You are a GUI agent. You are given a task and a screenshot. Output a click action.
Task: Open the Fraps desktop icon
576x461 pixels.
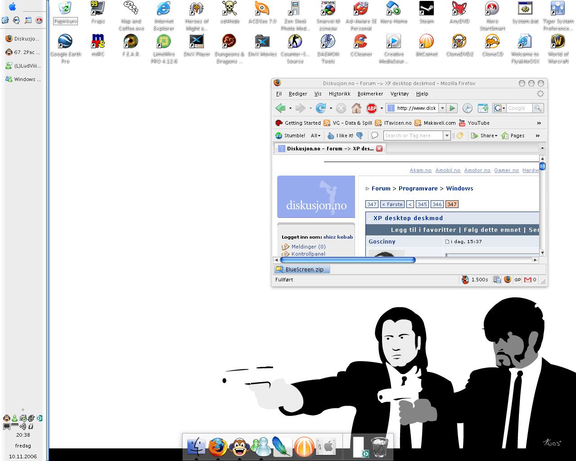(98, 13)
